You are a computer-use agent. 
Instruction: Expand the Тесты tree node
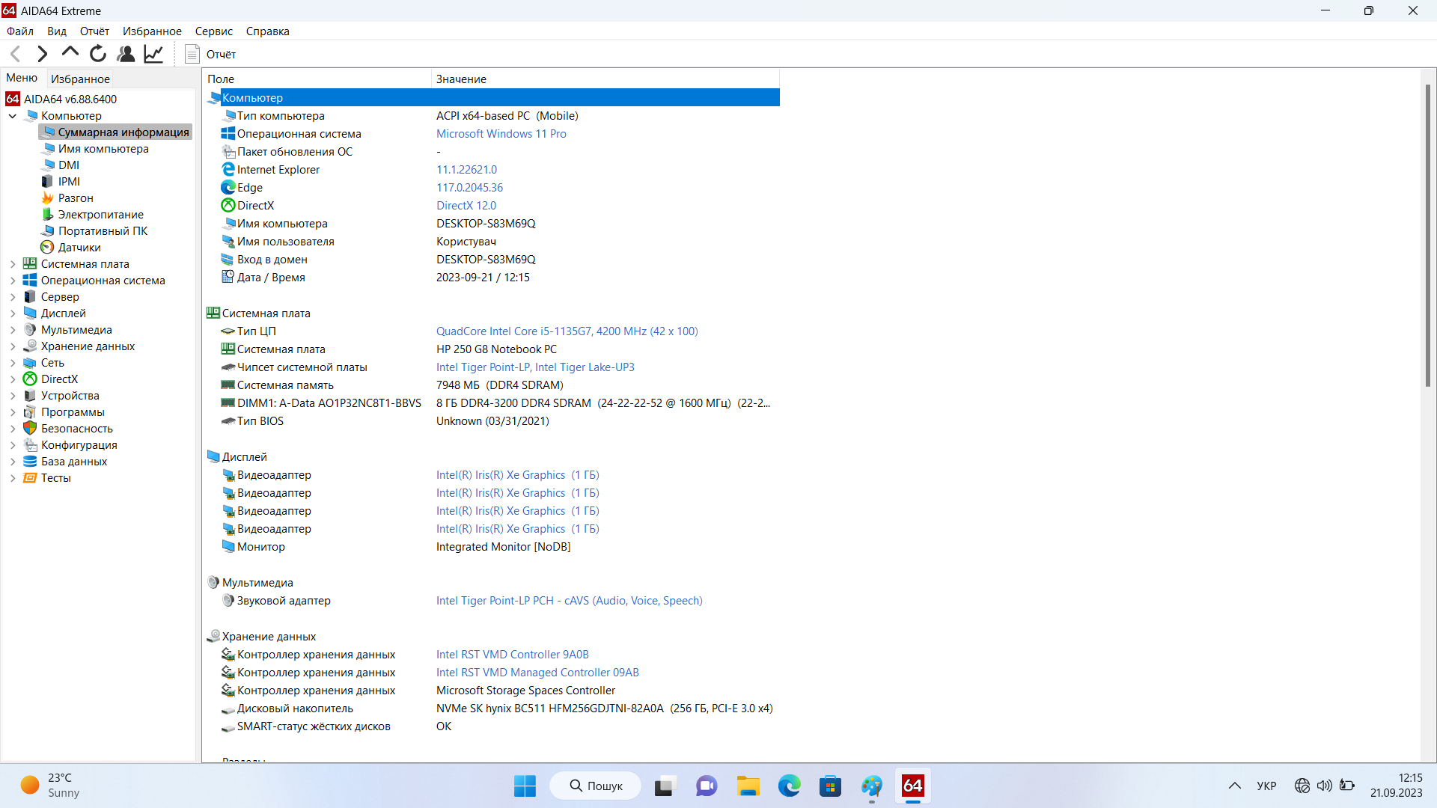pos(13,478)
